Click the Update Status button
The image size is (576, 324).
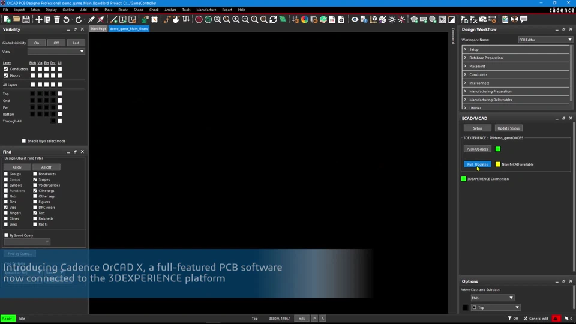[508, 128]
